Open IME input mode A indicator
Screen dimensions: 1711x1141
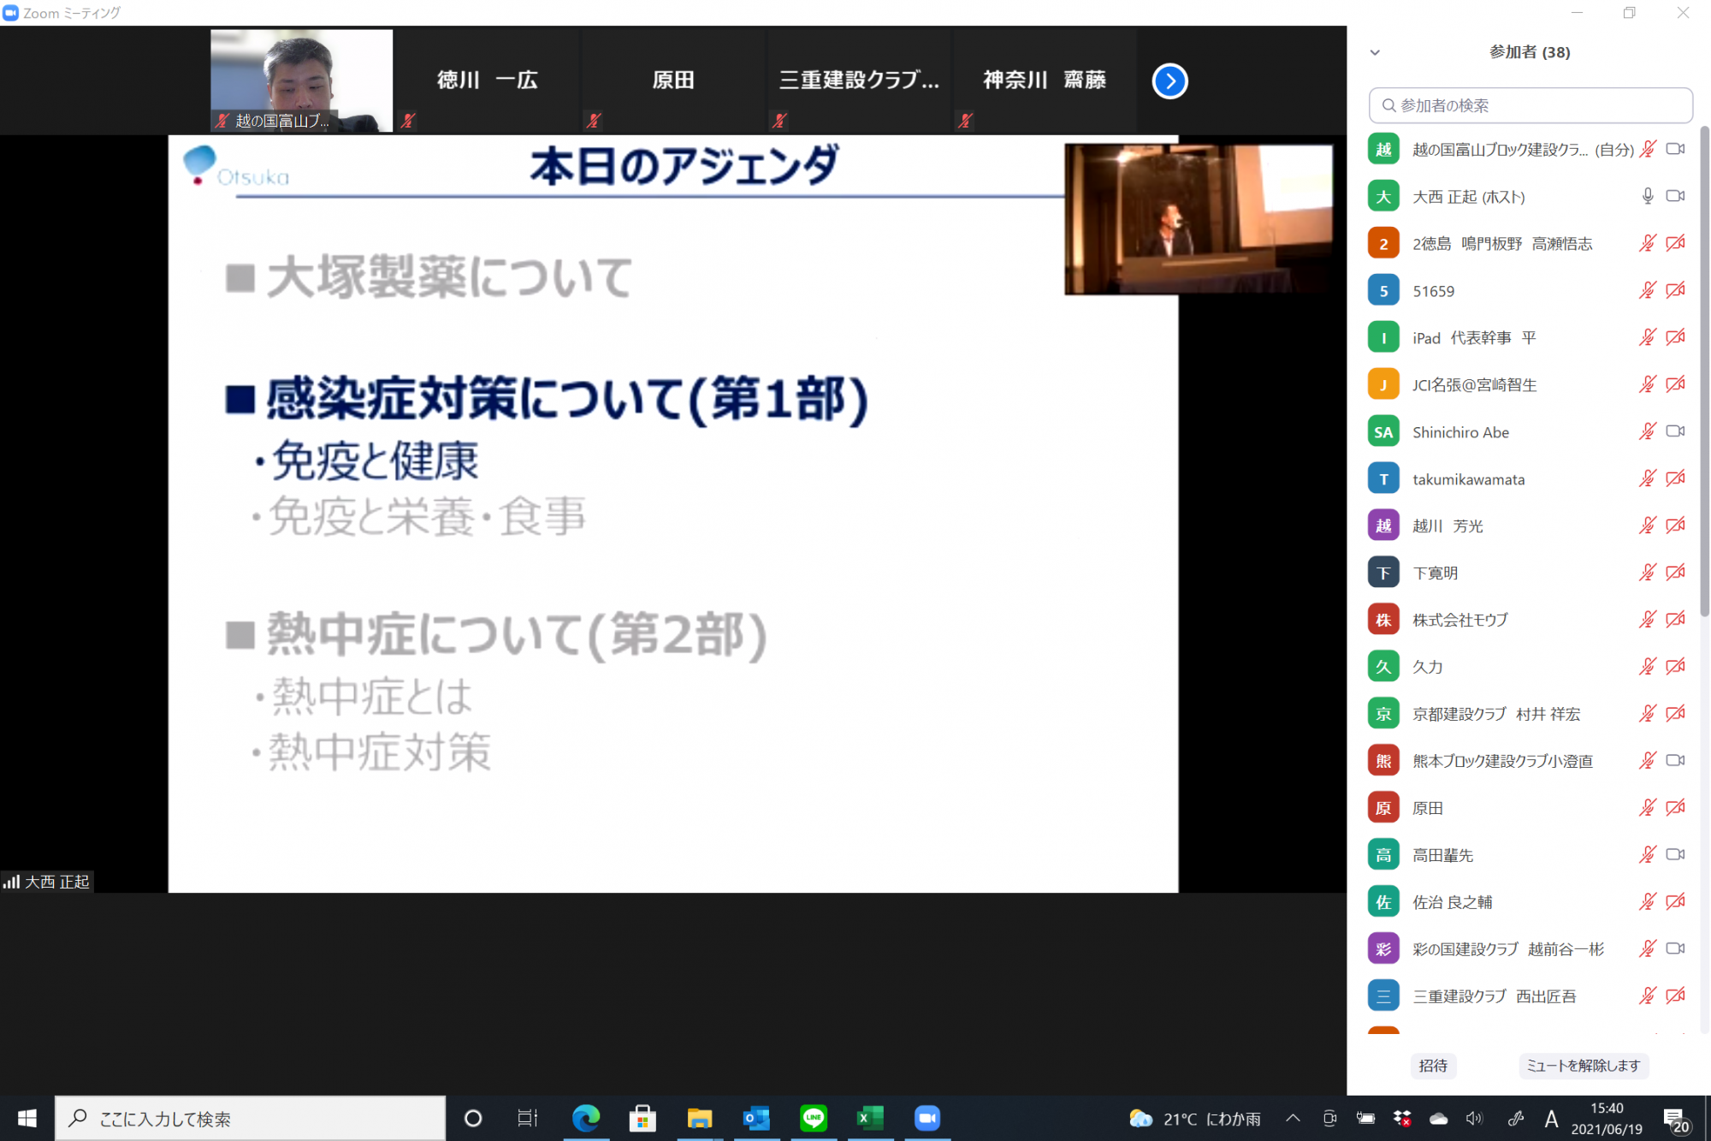1550,1118
